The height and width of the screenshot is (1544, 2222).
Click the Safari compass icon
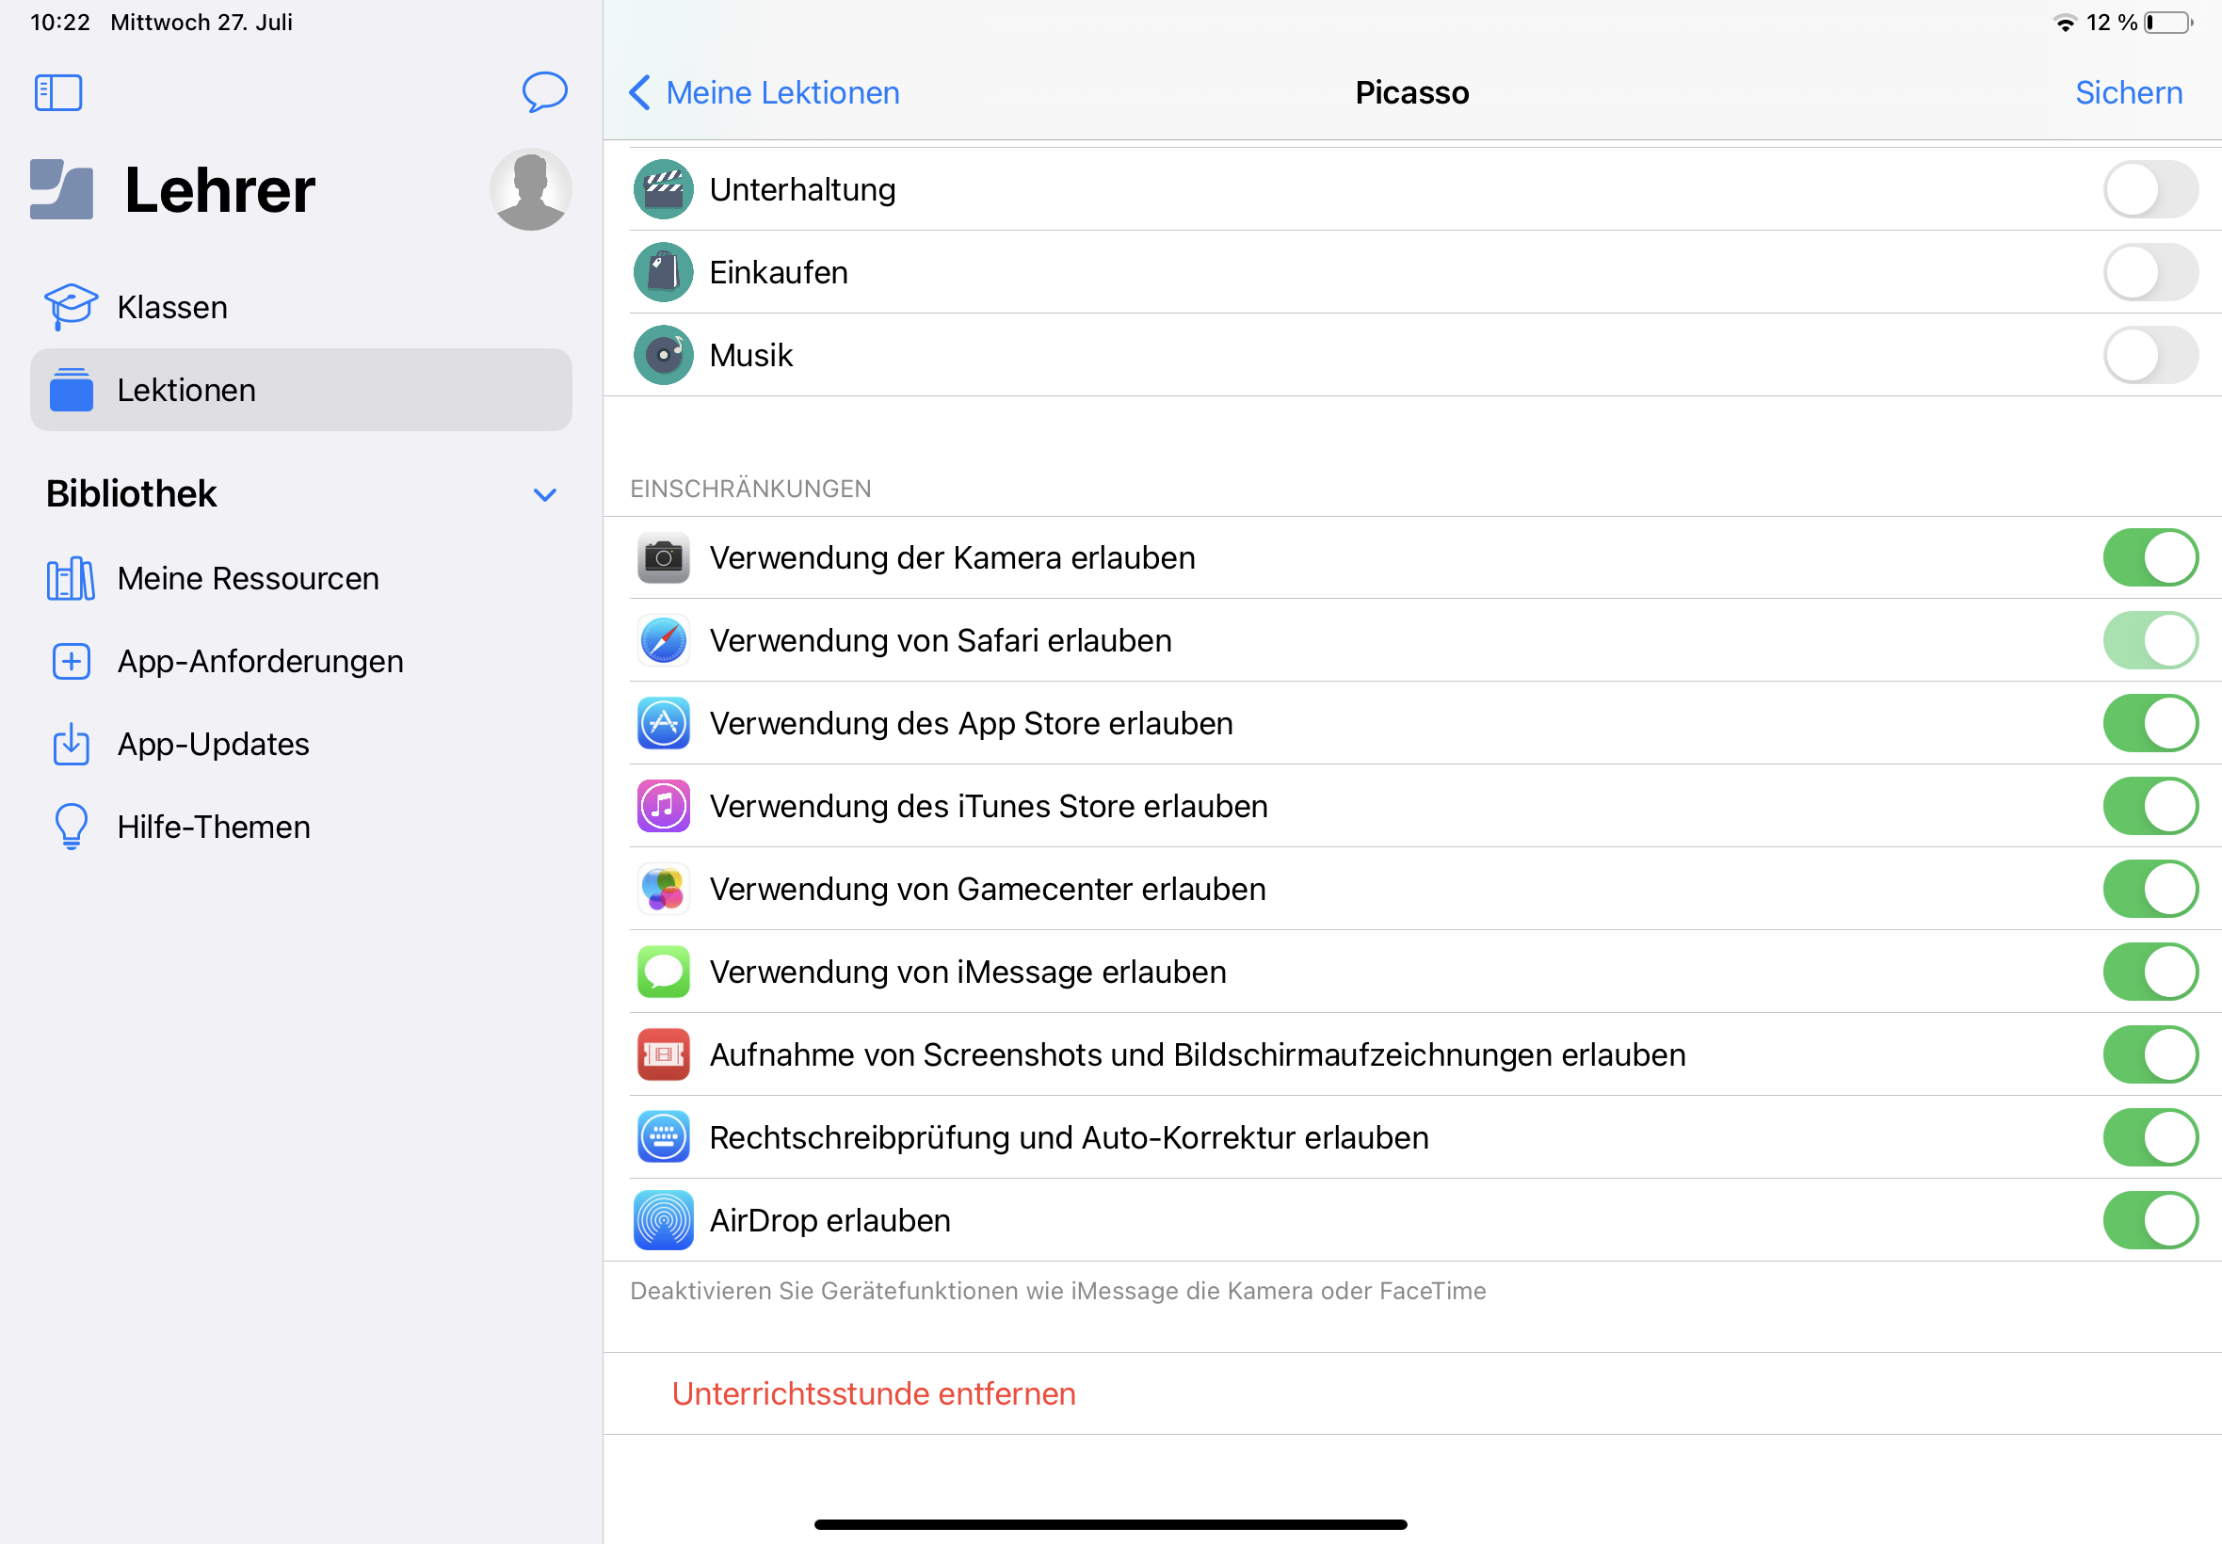click(664, 640)
